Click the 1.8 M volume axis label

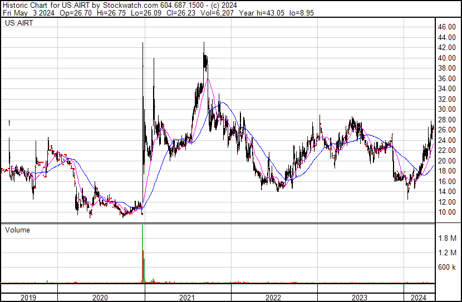pos(446,238)
